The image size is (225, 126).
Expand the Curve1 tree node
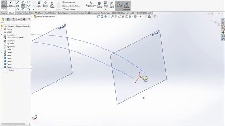[x=2, y=52]
